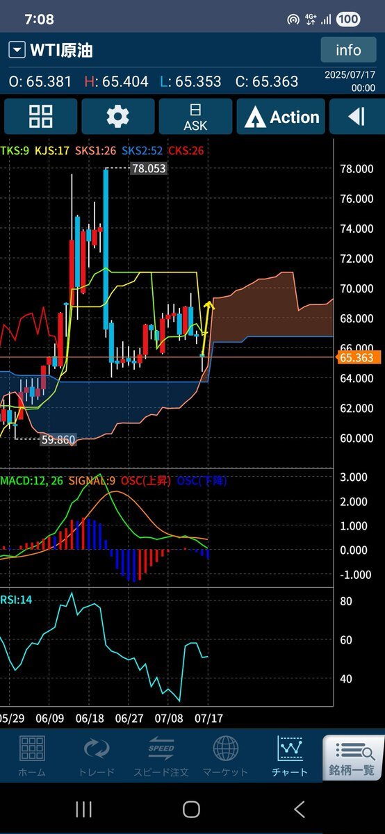Open the Action menu button
This screenshot has height=834, width=385.
pos(281,116)
